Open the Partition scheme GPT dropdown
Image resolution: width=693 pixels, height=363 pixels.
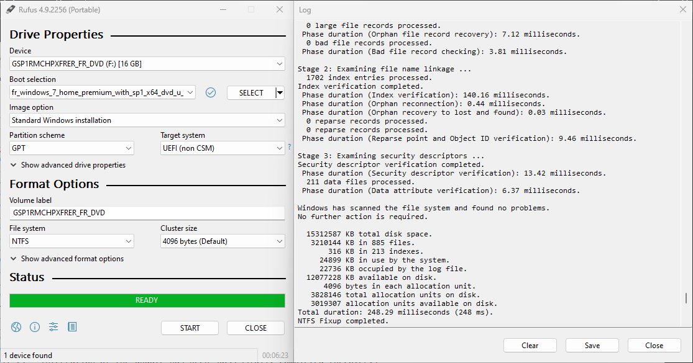coord(71,148)
